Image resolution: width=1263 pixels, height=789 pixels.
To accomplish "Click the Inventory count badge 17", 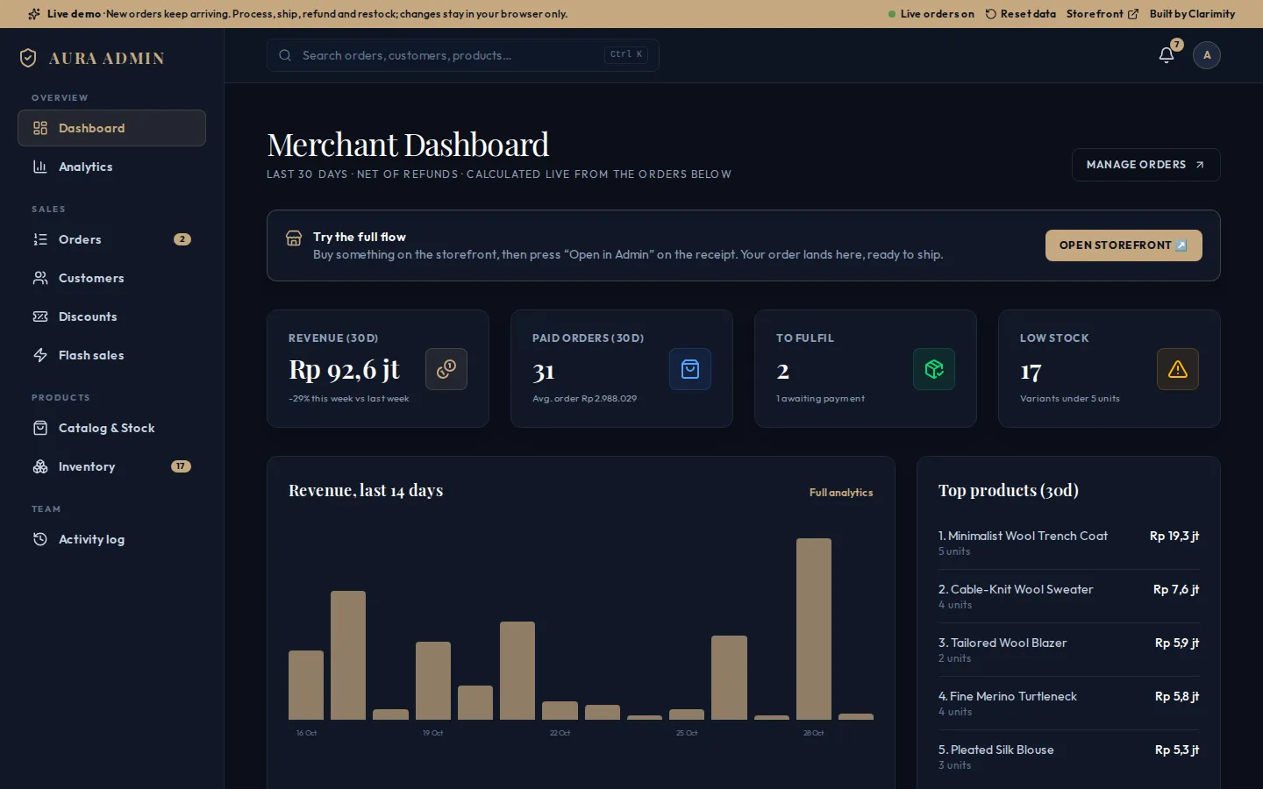I will tap(181, 466).
